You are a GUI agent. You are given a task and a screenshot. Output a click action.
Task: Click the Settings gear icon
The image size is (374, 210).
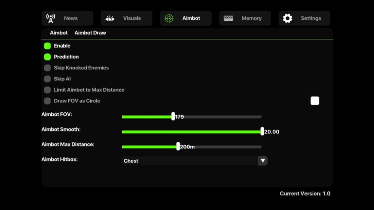point(287,18)
